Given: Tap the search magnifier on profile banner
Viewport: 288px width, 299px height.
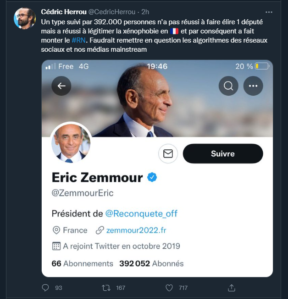Looking at the screenshot, I should 228,86.
